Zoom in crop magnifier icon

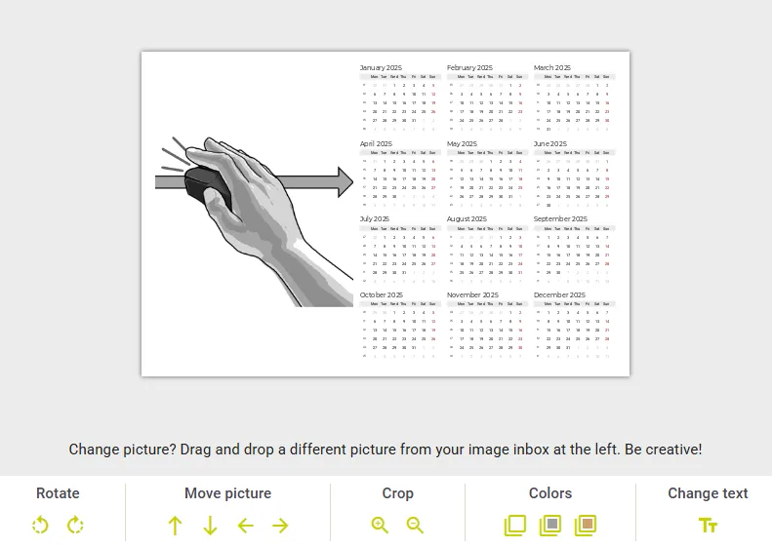click(380, 525)
